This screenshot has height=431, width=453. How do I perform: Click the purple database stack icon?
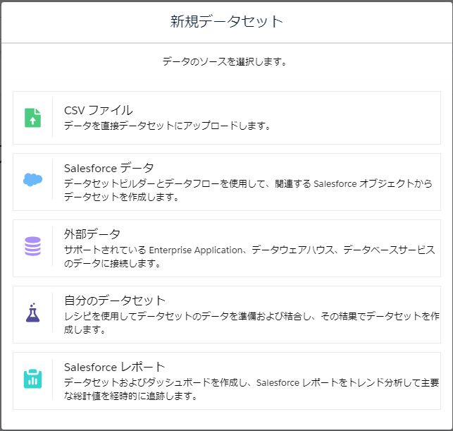(x=33, y=246)
